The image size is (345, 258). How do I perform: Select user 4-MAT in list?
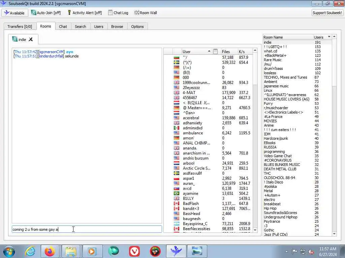coord(189,93)
